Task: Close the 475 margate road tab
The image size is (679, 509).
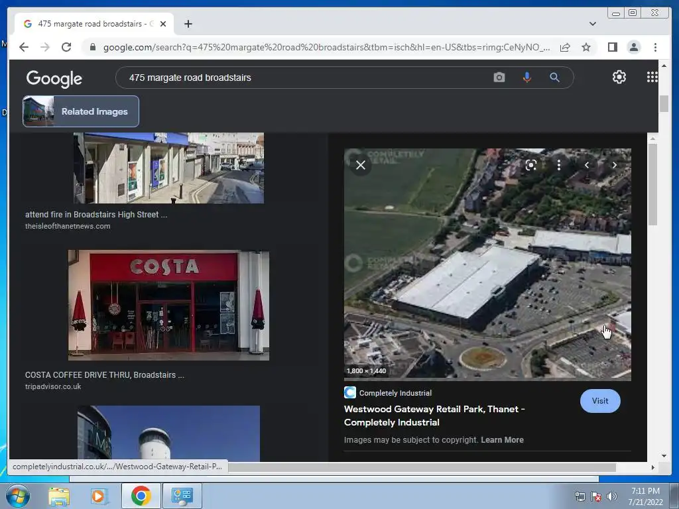Action: tap(163, 24)
